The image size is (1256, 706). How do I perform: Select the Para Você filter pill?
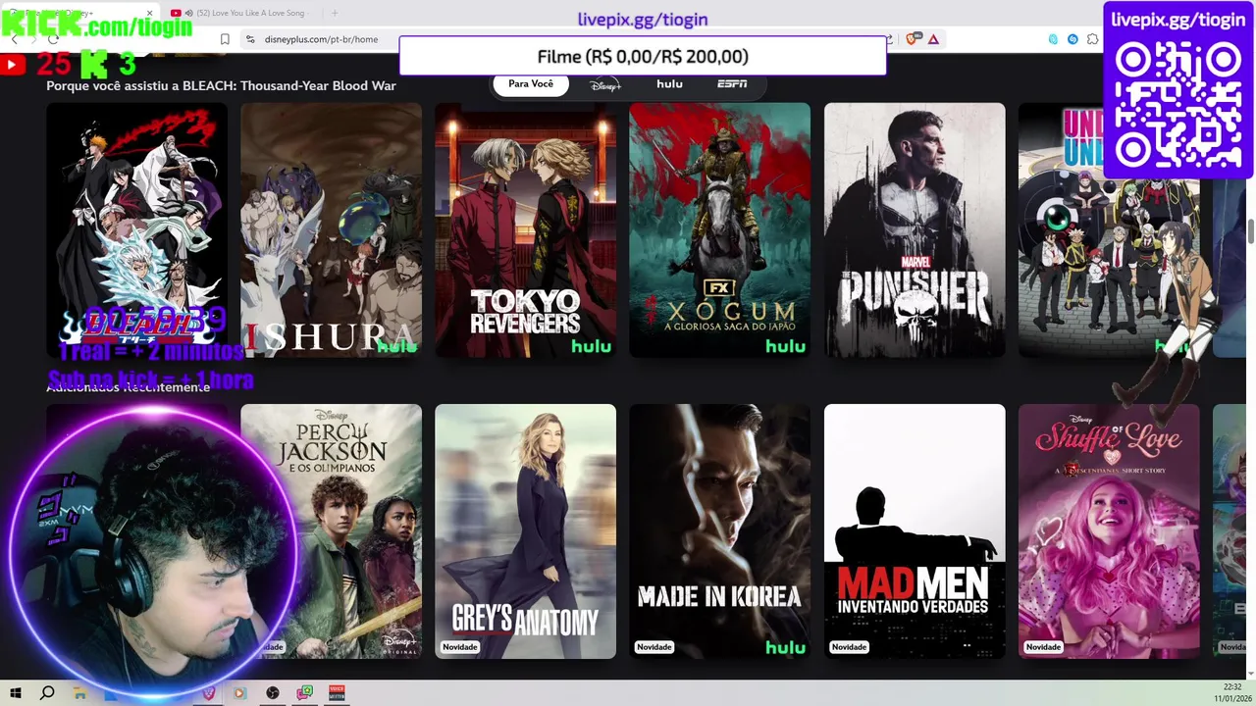click(531, 84)
